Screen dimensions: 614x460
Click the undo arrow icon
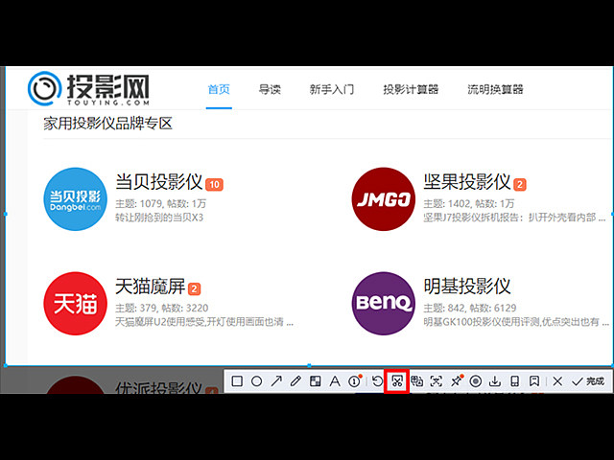[x=377, y=381]
